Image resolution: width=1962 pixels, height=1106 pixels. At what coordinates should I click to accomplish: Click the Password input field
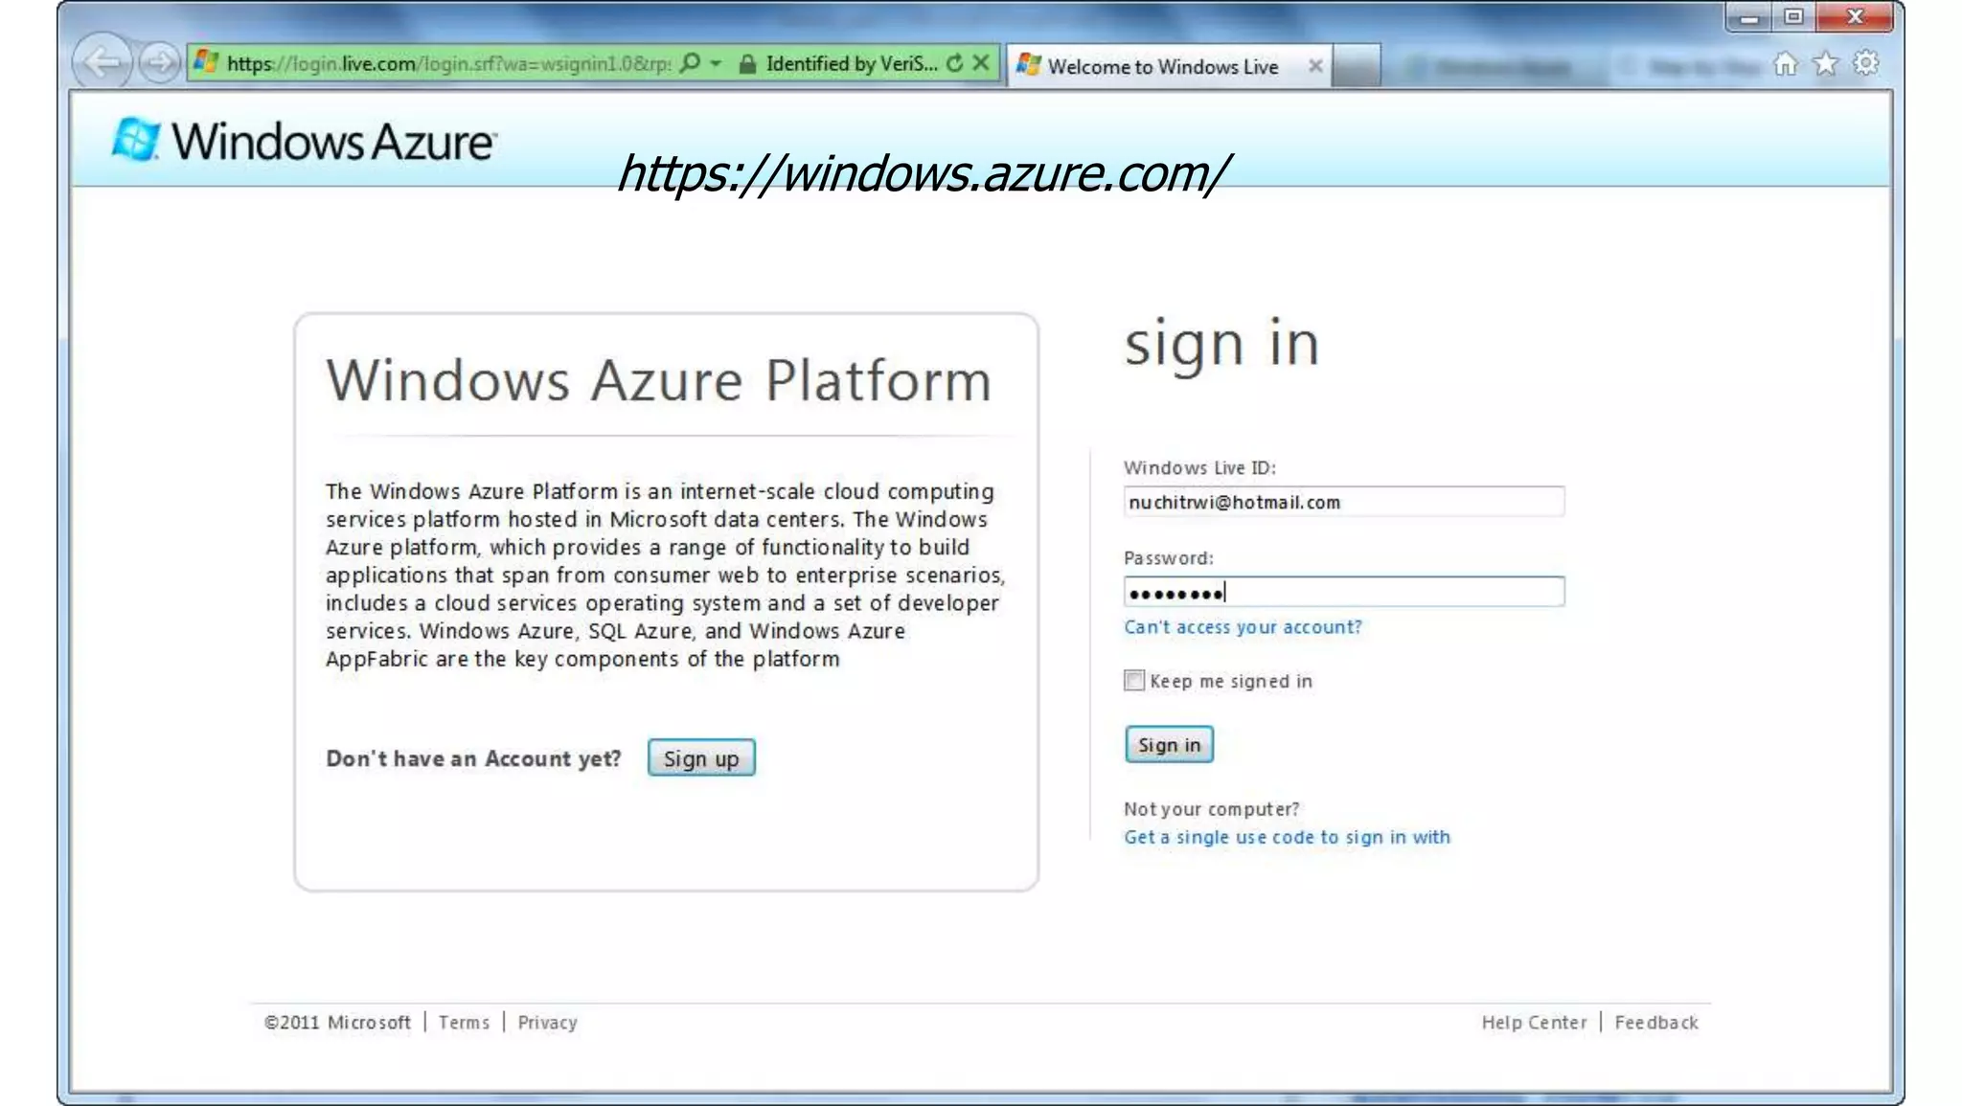tap(1344, 592)
